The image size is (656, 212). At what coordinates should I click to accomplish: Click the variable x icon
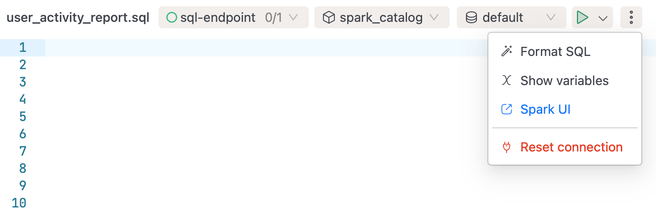point(506,81)
